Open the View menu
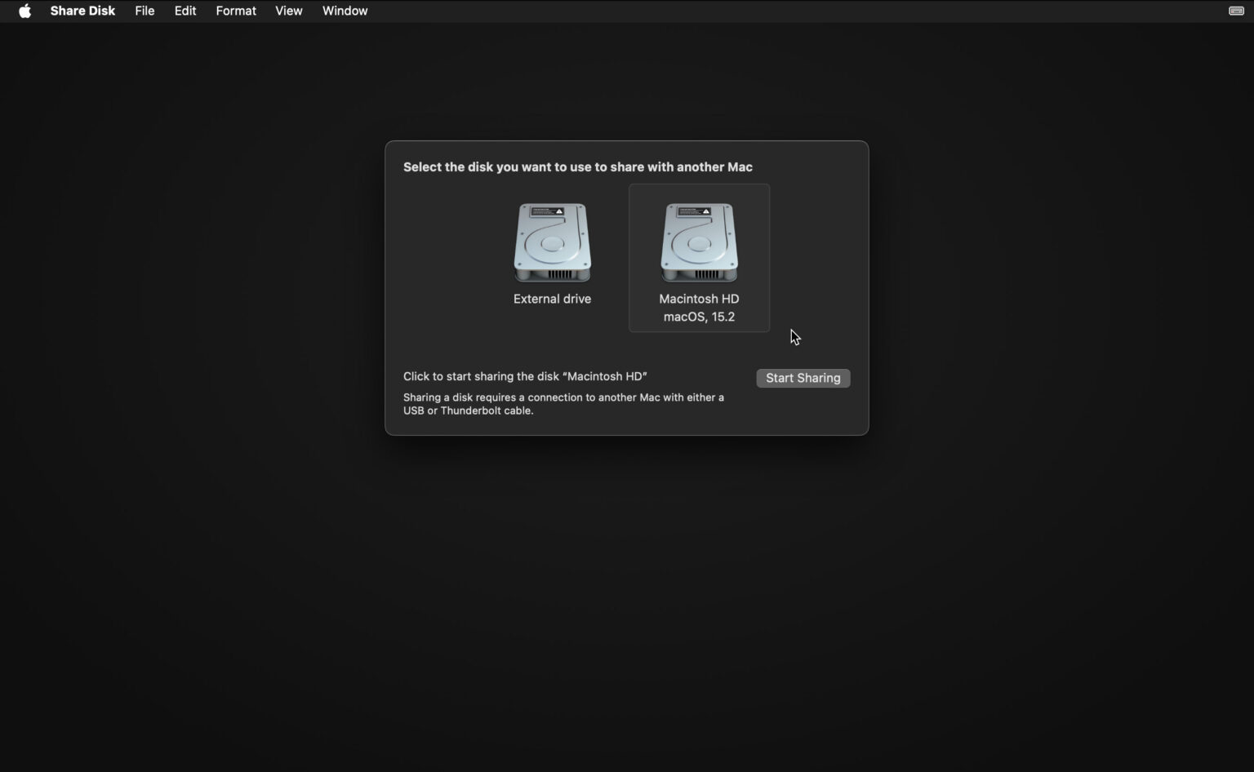 coord(288,11)
